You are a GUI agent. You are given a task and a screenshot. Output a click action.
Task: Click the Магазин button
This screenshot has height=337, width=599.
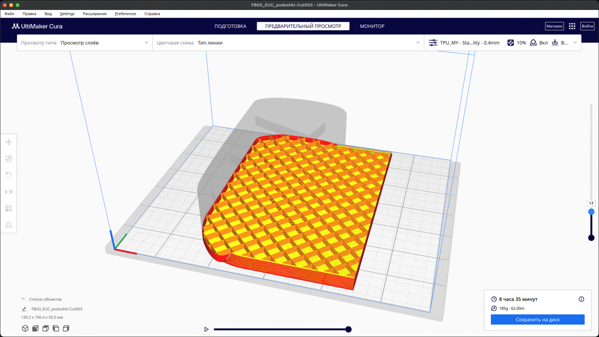point(554,26)
